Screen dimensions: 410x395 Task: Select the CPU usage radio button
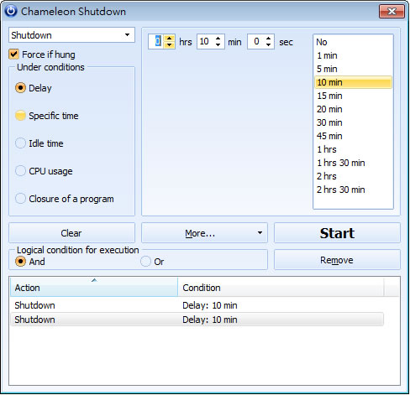tap(20, 171)
